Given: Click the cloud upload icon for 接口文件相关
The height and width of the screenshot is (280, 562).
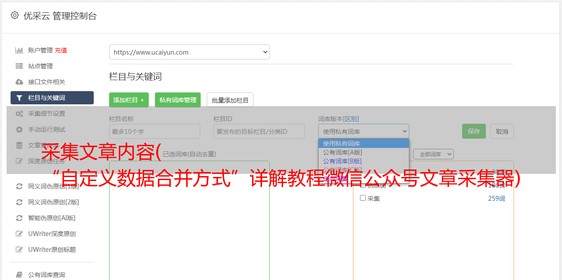Looking at the screenshot, I should (x=19, y=82).
